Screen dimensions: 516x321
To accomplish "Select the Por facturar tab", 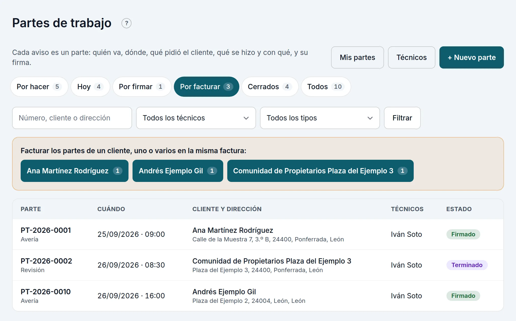I will pos(206,87).
